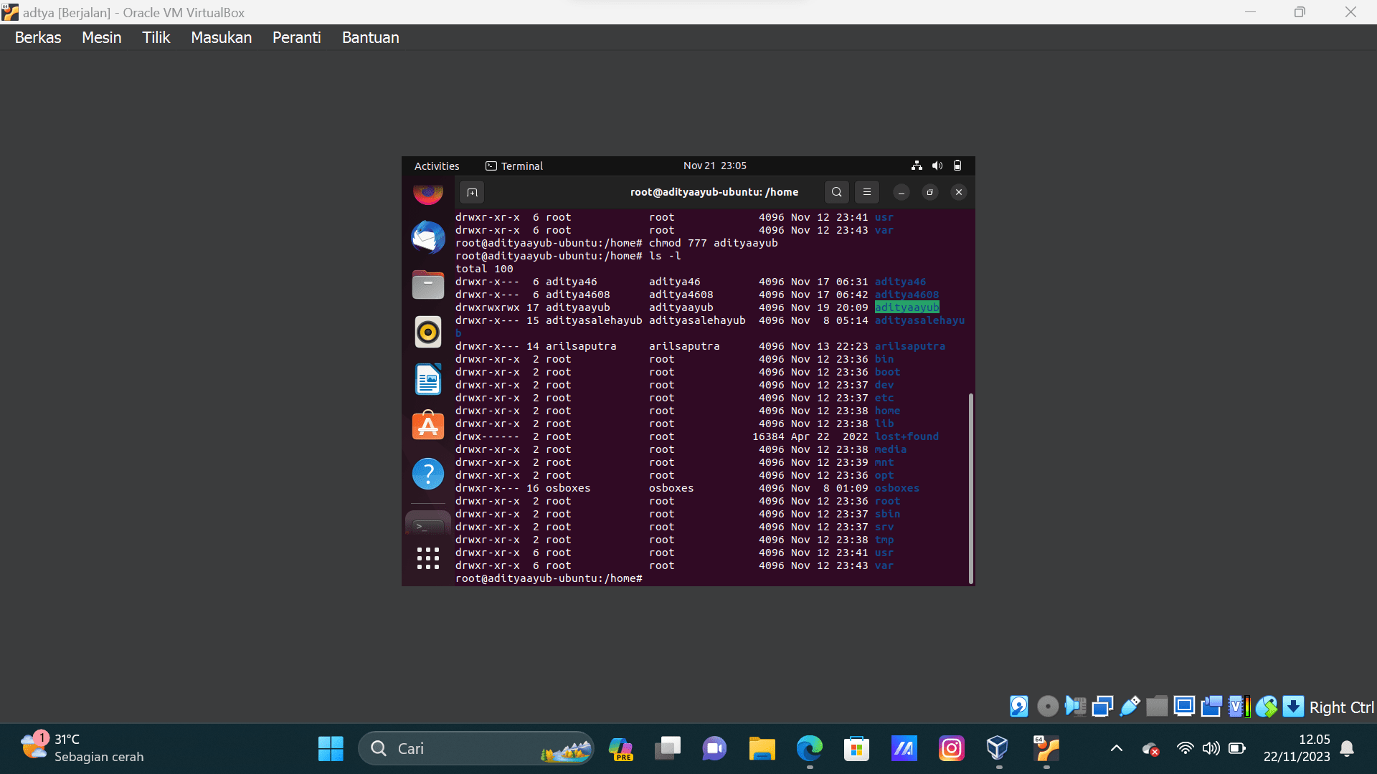Open the Berkas menu
Image resolution: width=1377 pixels, height=774 pixels.
[38, 37]
